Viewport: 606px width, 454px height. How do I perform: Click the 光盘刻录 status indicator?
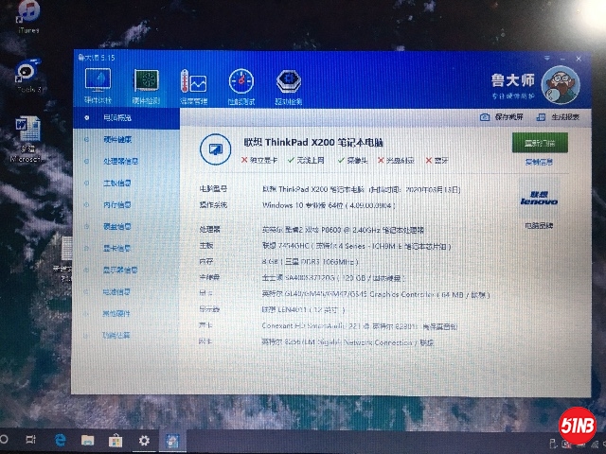pyautogui.click(x=396, y=160)
